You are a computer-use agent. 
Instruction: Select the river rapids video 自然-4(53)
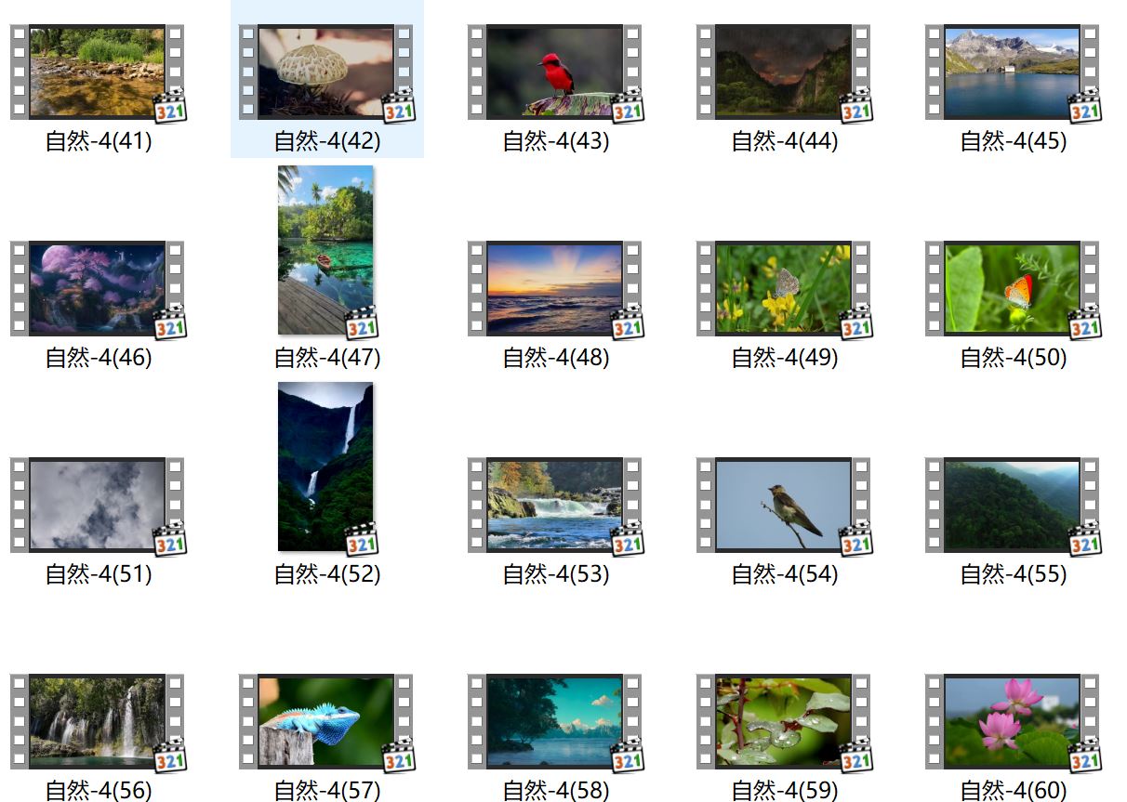click(554, 506)
